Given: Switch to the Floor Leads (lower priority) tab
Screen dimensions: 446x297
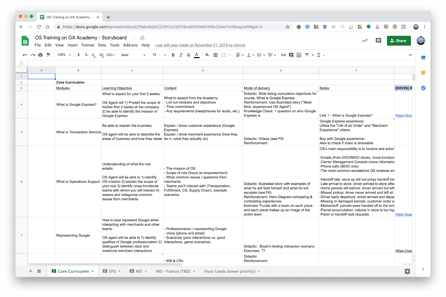Looking at the screenshot, I should (x=232, y=271).
